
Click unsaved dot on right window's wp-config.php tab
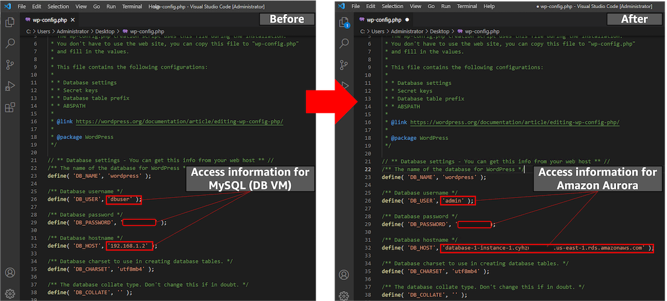[x=407, y=19]
